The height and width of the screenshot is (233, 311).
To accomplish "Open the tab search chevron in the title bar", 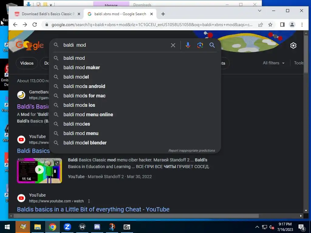I will 259,11.
